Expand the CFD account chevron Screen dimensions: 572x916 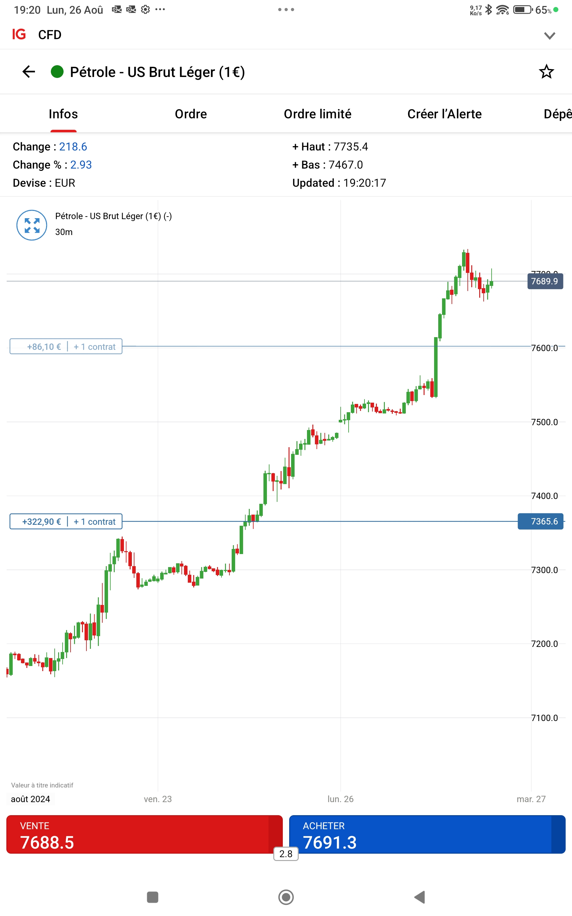549,36
